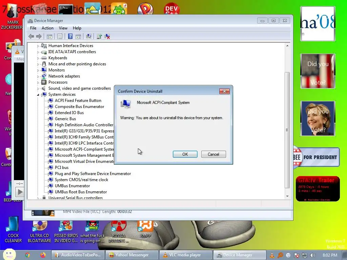This screenshot has height=260, width=347.
Task: Click the device tree scrollbar down arrow
Action: (x=287, y=196)
